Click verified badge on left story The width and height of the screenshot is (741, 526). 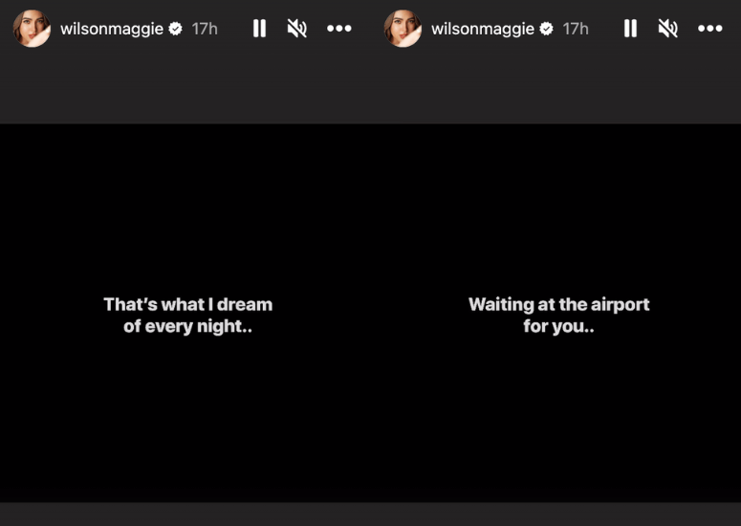176,29
